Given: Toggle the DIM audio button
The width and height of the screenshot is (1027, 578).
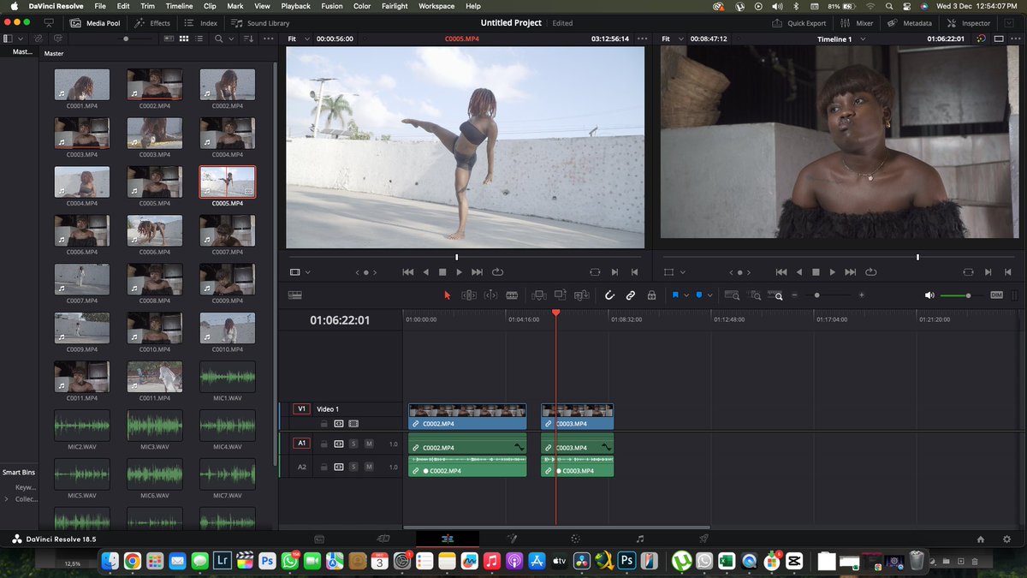Looking at the screenshot, I should coord(996,295).
